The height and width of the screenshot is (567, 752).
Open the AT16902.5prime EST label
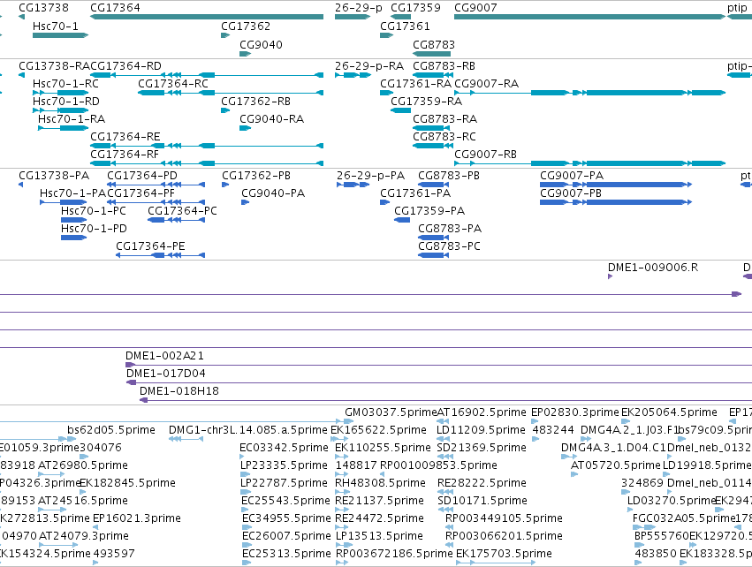482,412
